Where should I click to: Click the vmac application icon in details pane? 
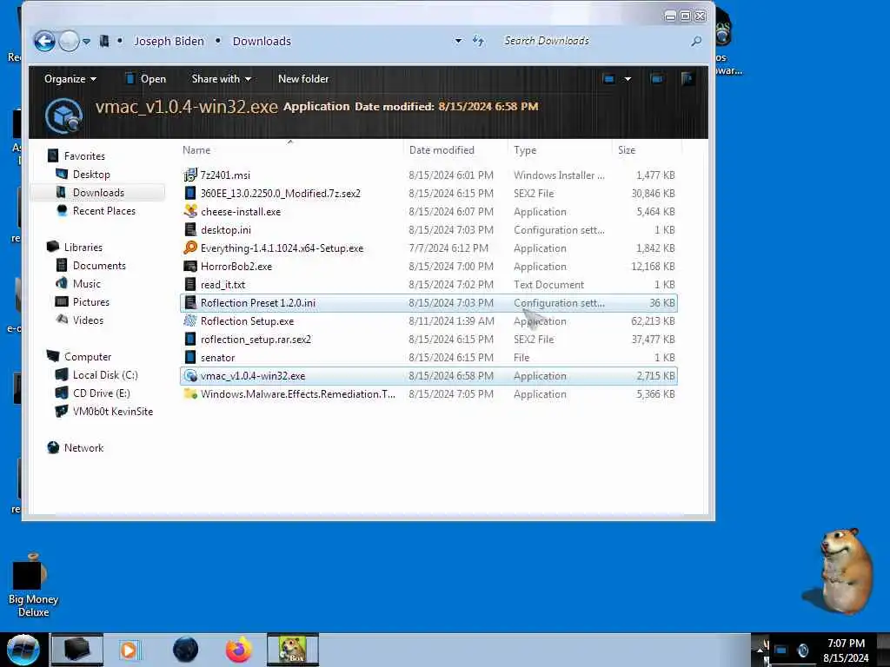coord(63,116)
